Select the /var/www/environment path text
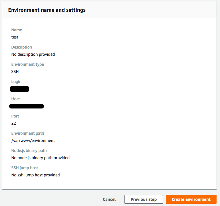The height and width of the screenshot is (206, 220). tap(33, 140)
